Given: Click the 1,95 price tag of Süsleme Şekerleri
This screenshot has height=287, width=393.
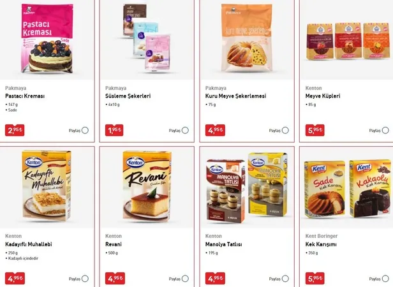Looking at the screenshot, I should pos(114,130).
